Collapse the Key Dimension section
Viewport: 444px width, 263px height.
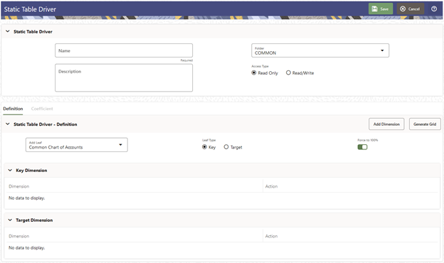(10, 171)
